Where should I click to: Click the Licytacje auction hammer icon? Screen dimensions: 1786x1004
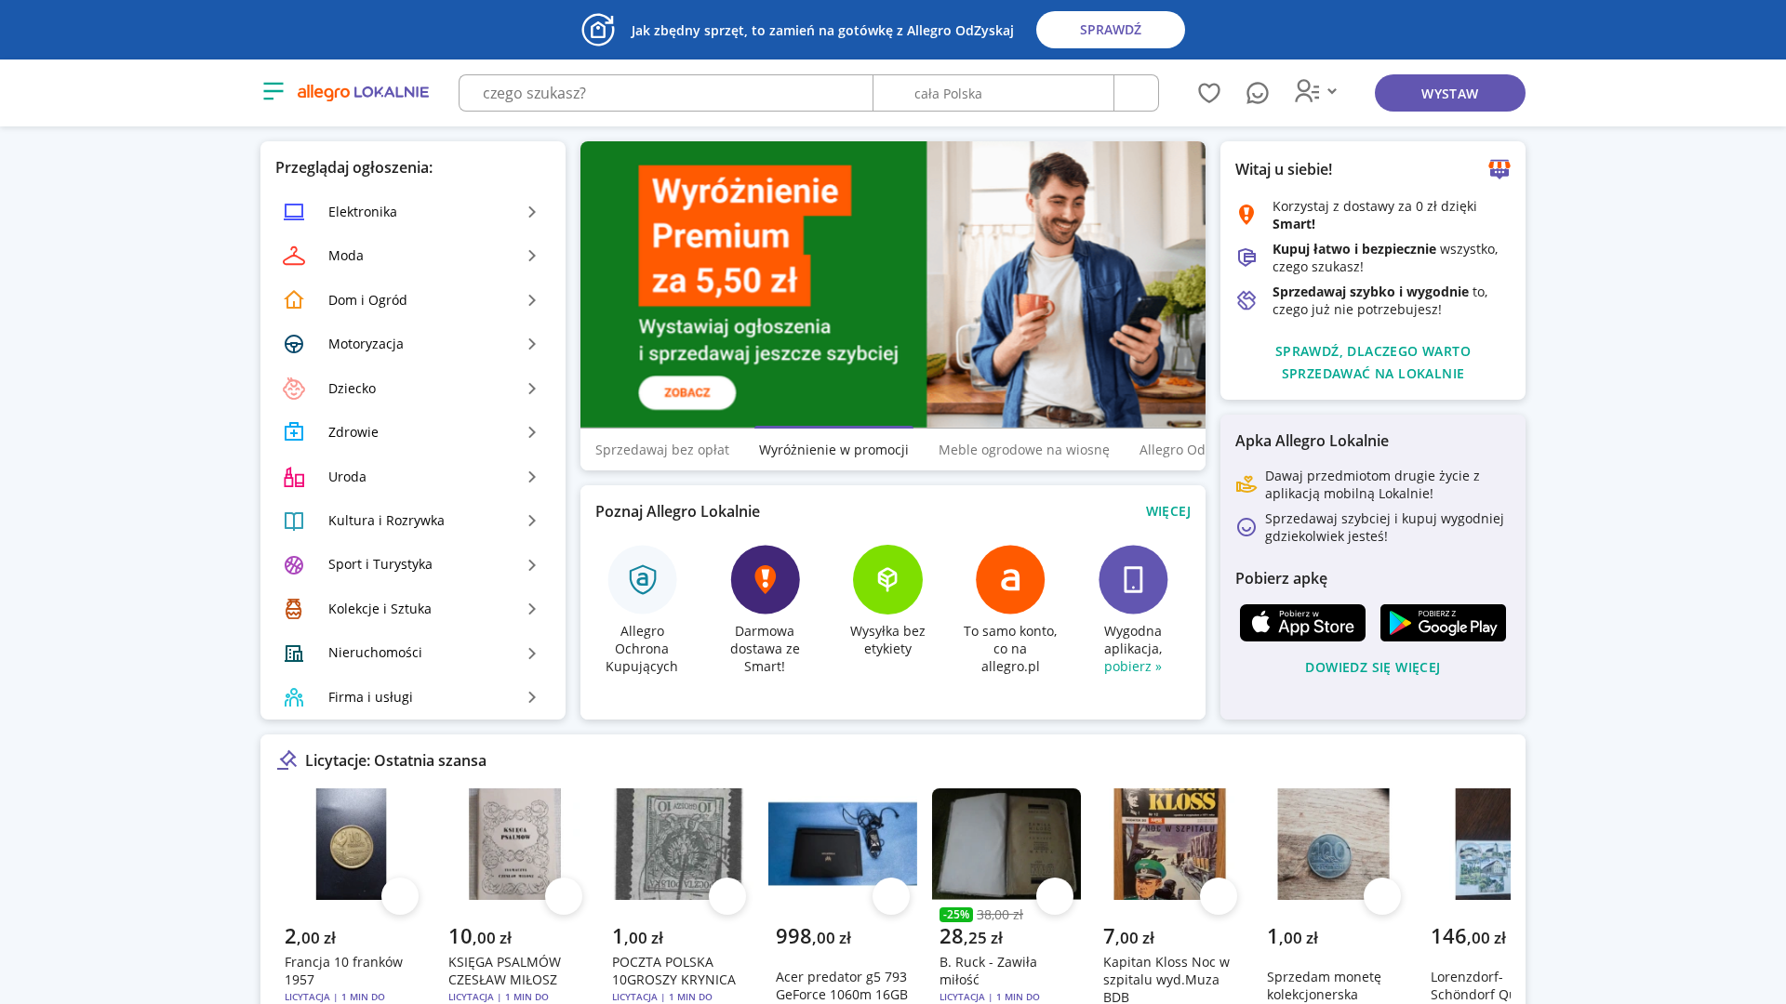tap(287, 760)
